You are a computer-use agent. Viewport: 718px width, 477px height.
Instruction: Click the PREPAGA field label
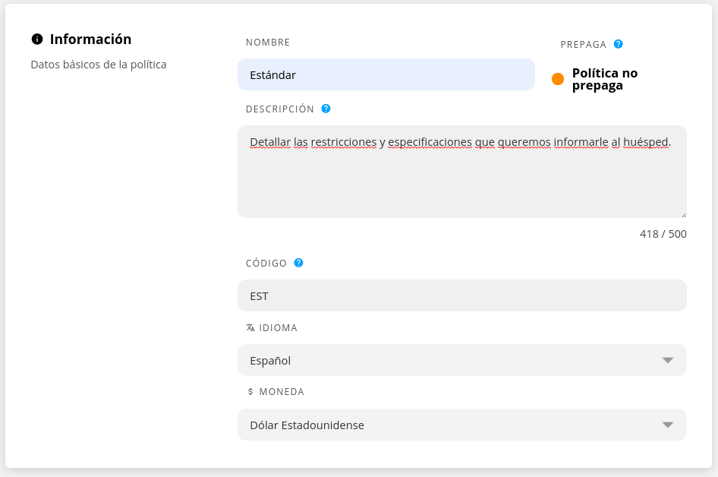(x=583, y=45)
